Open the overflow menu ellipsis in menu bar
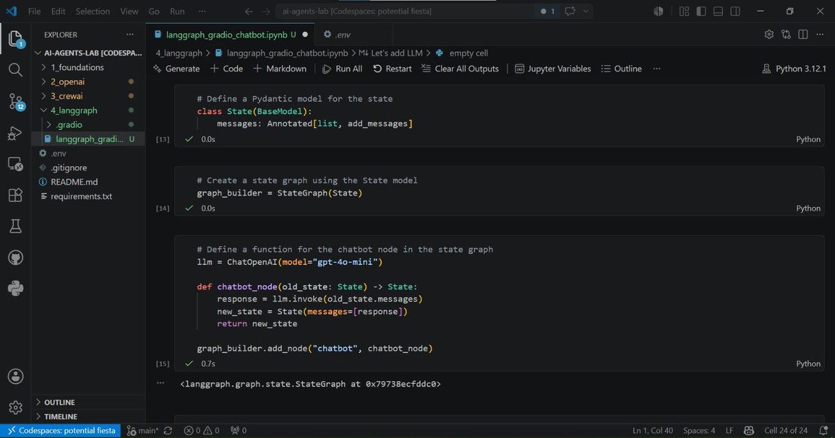The image size is (835, 438). coord(202,11)
